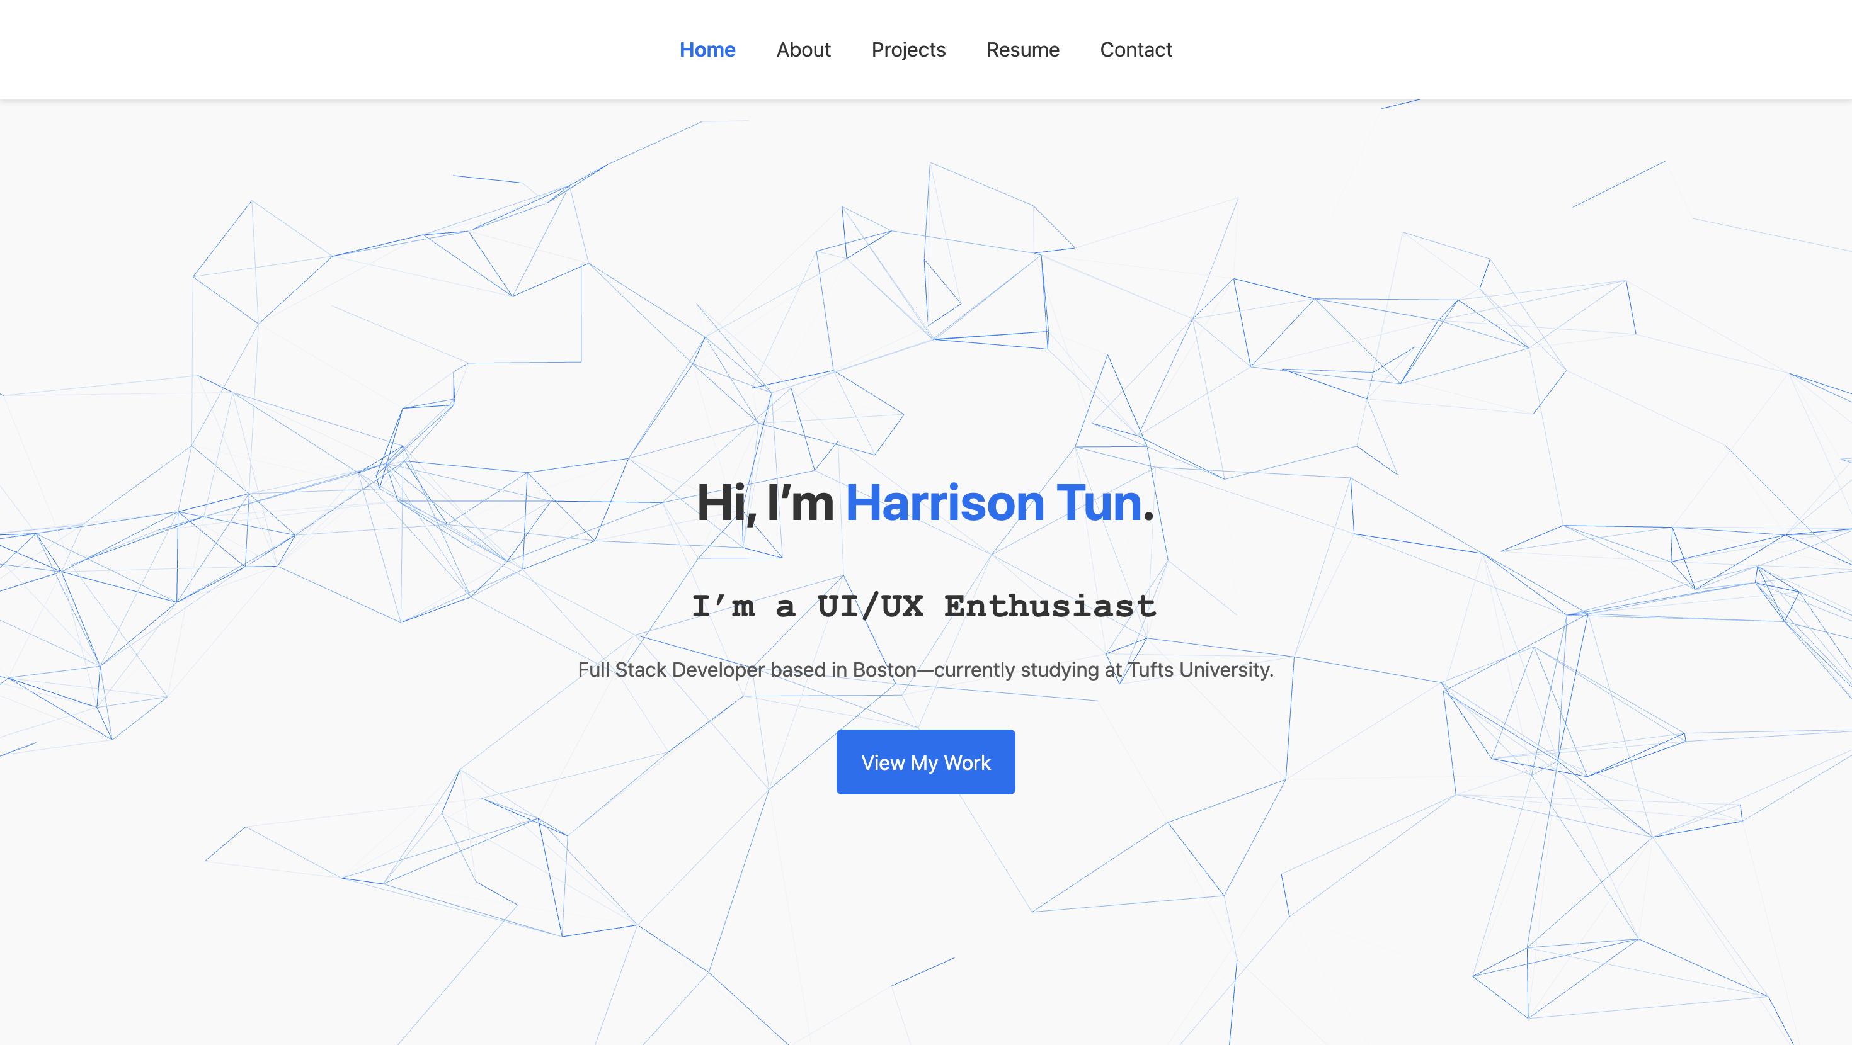1852x1045 pixels.
Task: Click the word "Work" on the blue button
Action: click(967, 762)
